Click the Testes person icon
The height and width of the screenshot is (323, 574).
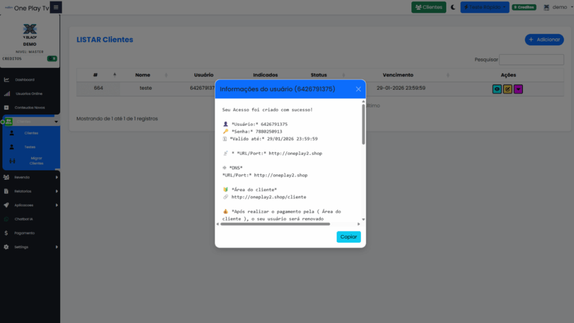12,147
